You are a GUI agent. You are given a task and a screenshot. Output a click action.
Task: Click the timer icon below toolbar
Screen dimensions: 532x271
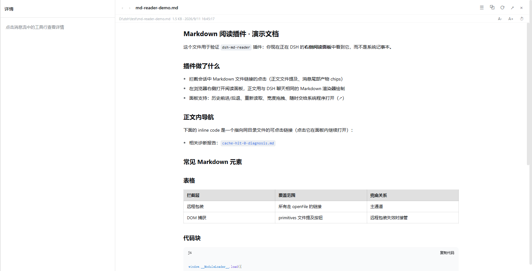pos(522,19)
